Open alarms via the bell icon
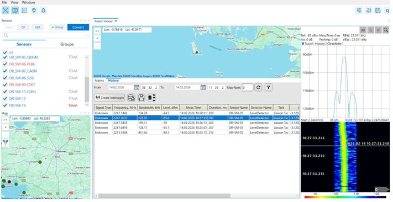 tap(43, 10)
